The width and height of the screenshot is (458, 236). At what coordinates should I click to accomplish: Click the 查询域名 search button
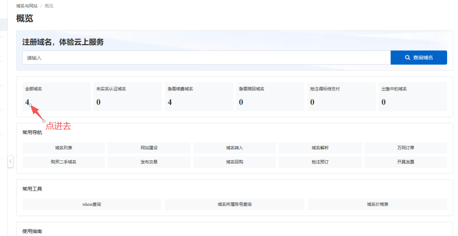418,58
